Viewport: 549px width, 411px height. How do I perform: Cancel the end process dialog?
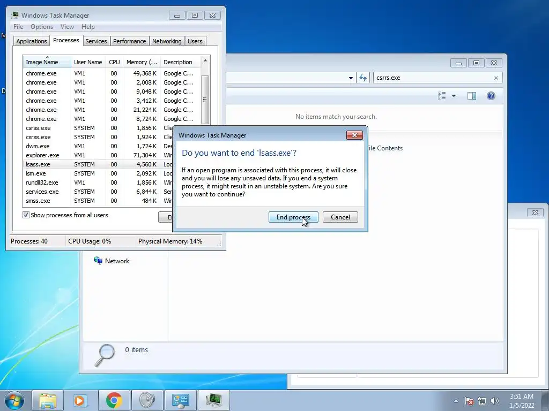point(340,217)
